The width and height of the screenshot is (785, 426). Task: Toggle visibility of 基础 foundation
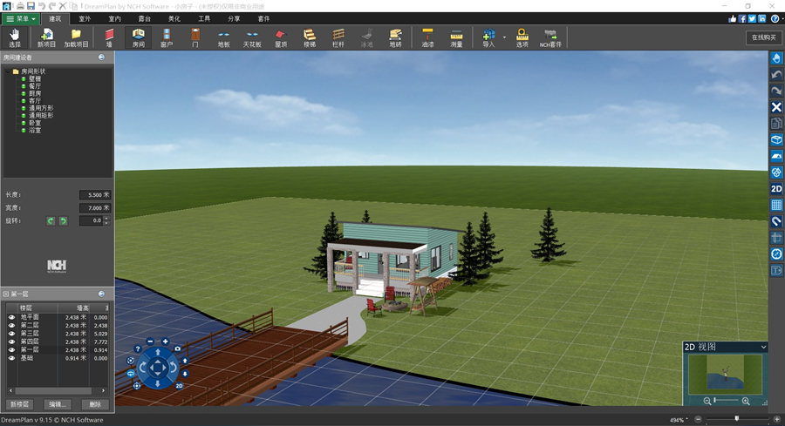[x=11, y=358]
